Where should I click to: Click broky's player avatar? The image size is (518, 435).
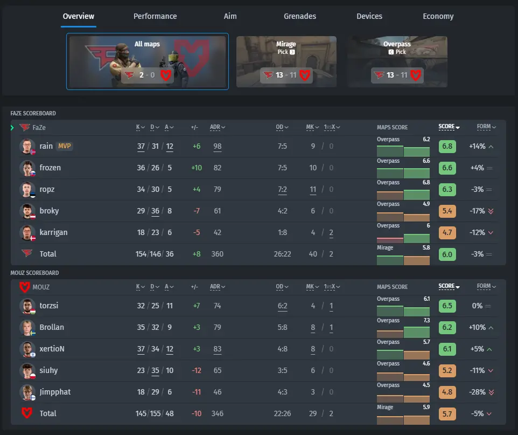pos(27,211)
